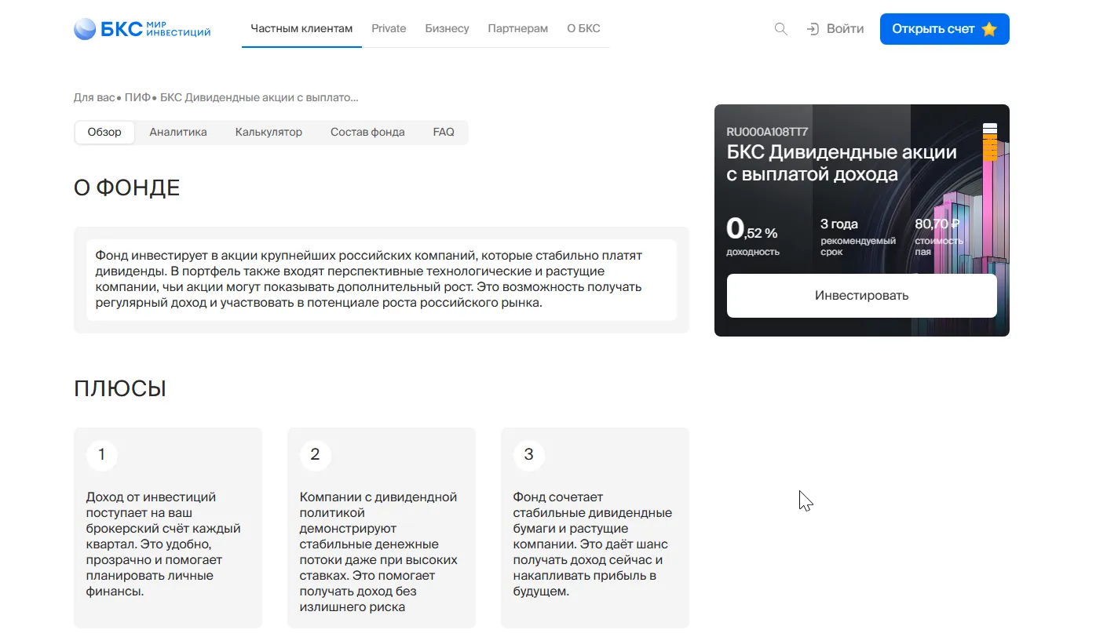Click the card about Компании с дивидендной политикой
Image resolution: width=1096 pixels, height=637 pixels.
pyautogui.click(x=382, y=528)
